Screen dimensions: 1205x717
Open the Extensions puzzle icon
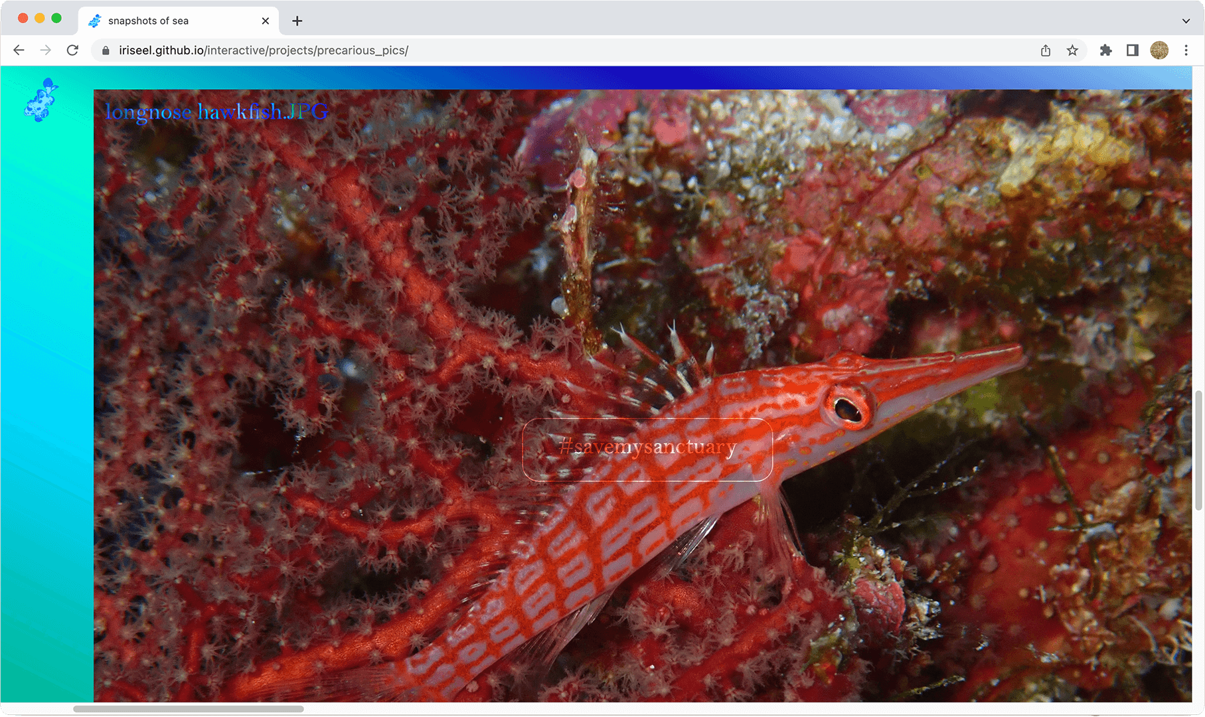click(1105, 50)
